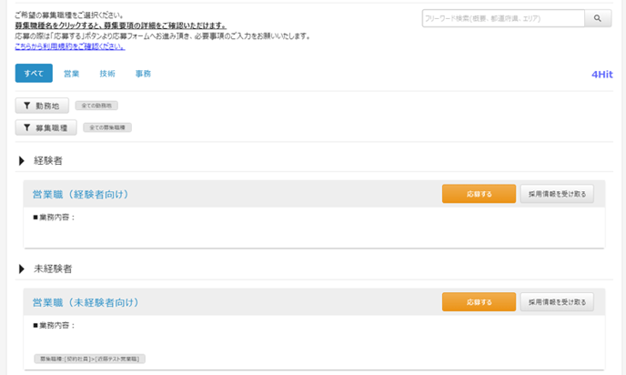Collapse the 経験者 section triangle

(22, 161)
